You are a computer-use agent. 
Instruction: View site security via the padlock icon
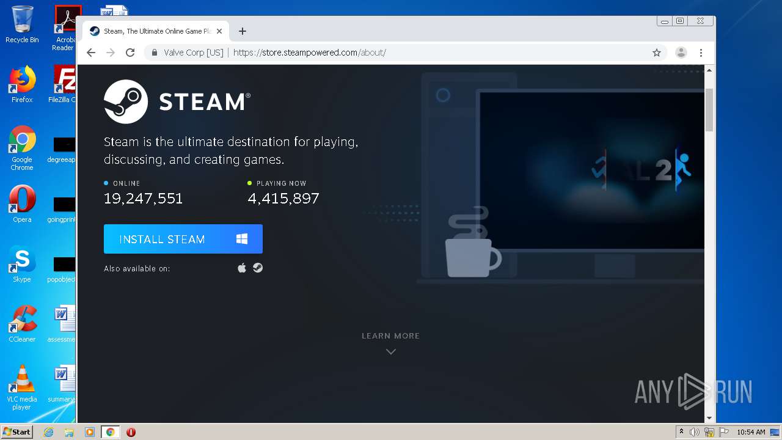click(155, 53)
